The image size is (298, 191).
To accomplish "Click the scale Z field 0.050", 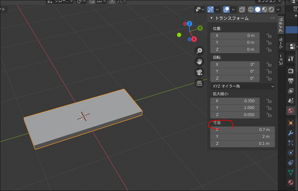I will click(235, 115).
